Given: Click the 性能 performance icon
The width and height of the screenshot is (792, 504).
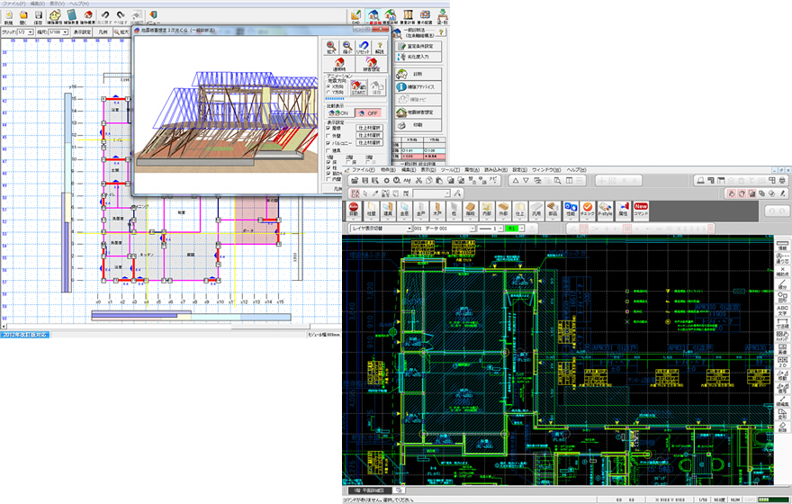Looking at the screenshot, I should 571,210.
